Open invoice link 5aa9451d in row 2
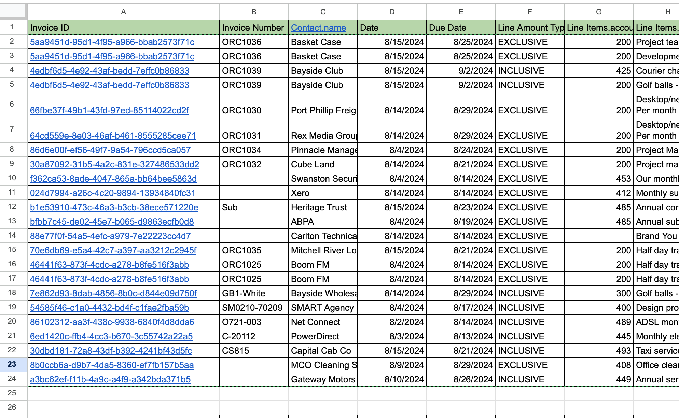Viewport: 679px width, 418px height. coord(112,42)
